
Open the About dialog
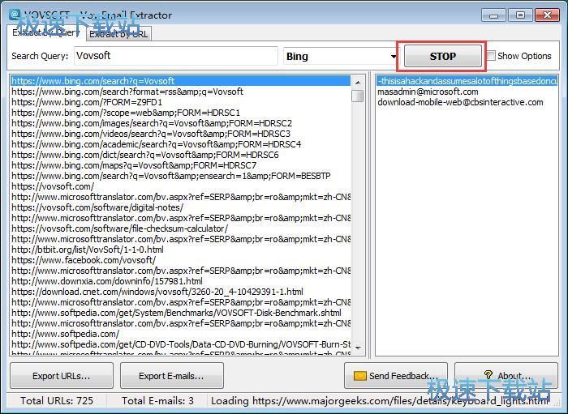[506, 376]
